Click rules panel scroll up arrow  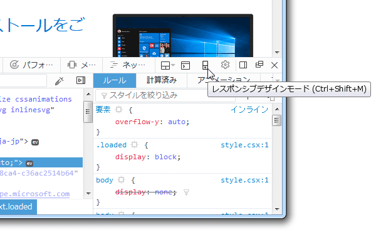pyautogui.click(x=277, y=109)
